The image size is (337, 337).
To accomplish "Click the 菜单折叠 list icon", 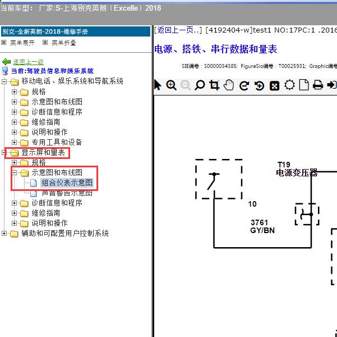I will coord(45,43).
